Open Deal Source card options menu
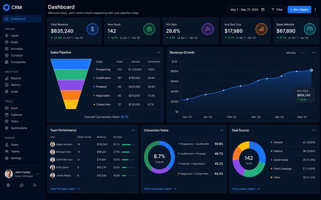The image size is (321, 200). coord(314,130)
